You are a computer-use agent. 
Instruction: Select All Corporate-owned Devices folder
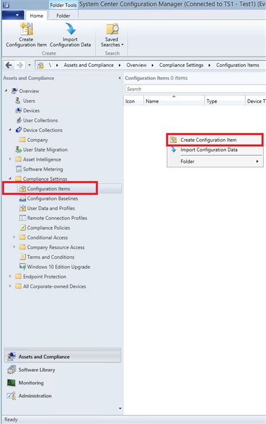click(19, 286)
